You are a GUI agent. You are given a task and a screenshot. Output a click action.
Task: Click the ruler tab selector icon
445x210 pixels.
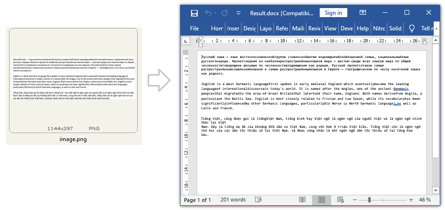pyautogui.click(x=185, y=41)
